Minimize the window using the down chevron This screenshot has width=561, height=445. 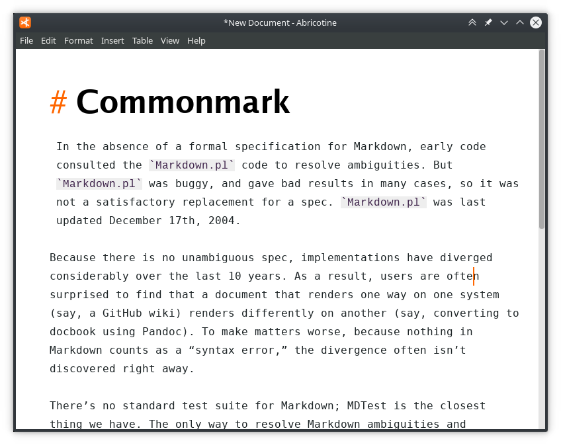[504, 22]
